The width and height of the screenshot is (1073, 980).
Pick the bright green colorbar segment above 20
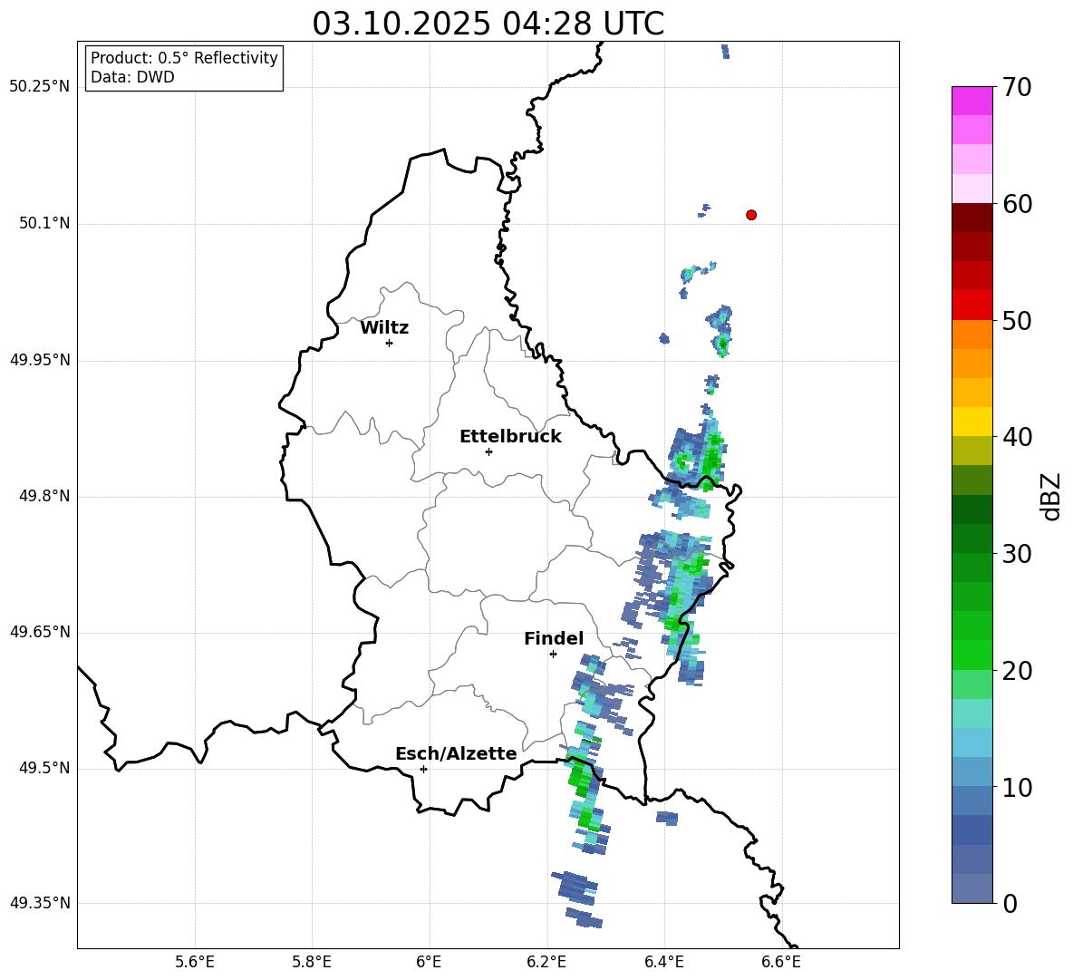pyautogui.click(x=971, y=655)
